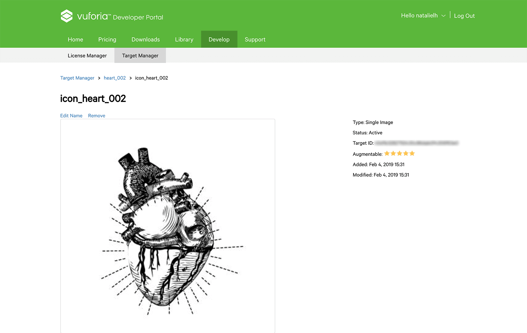Expand the Hello natalielh account dropdown
Screen dimensions: 527x333
[x=423, y=15]
